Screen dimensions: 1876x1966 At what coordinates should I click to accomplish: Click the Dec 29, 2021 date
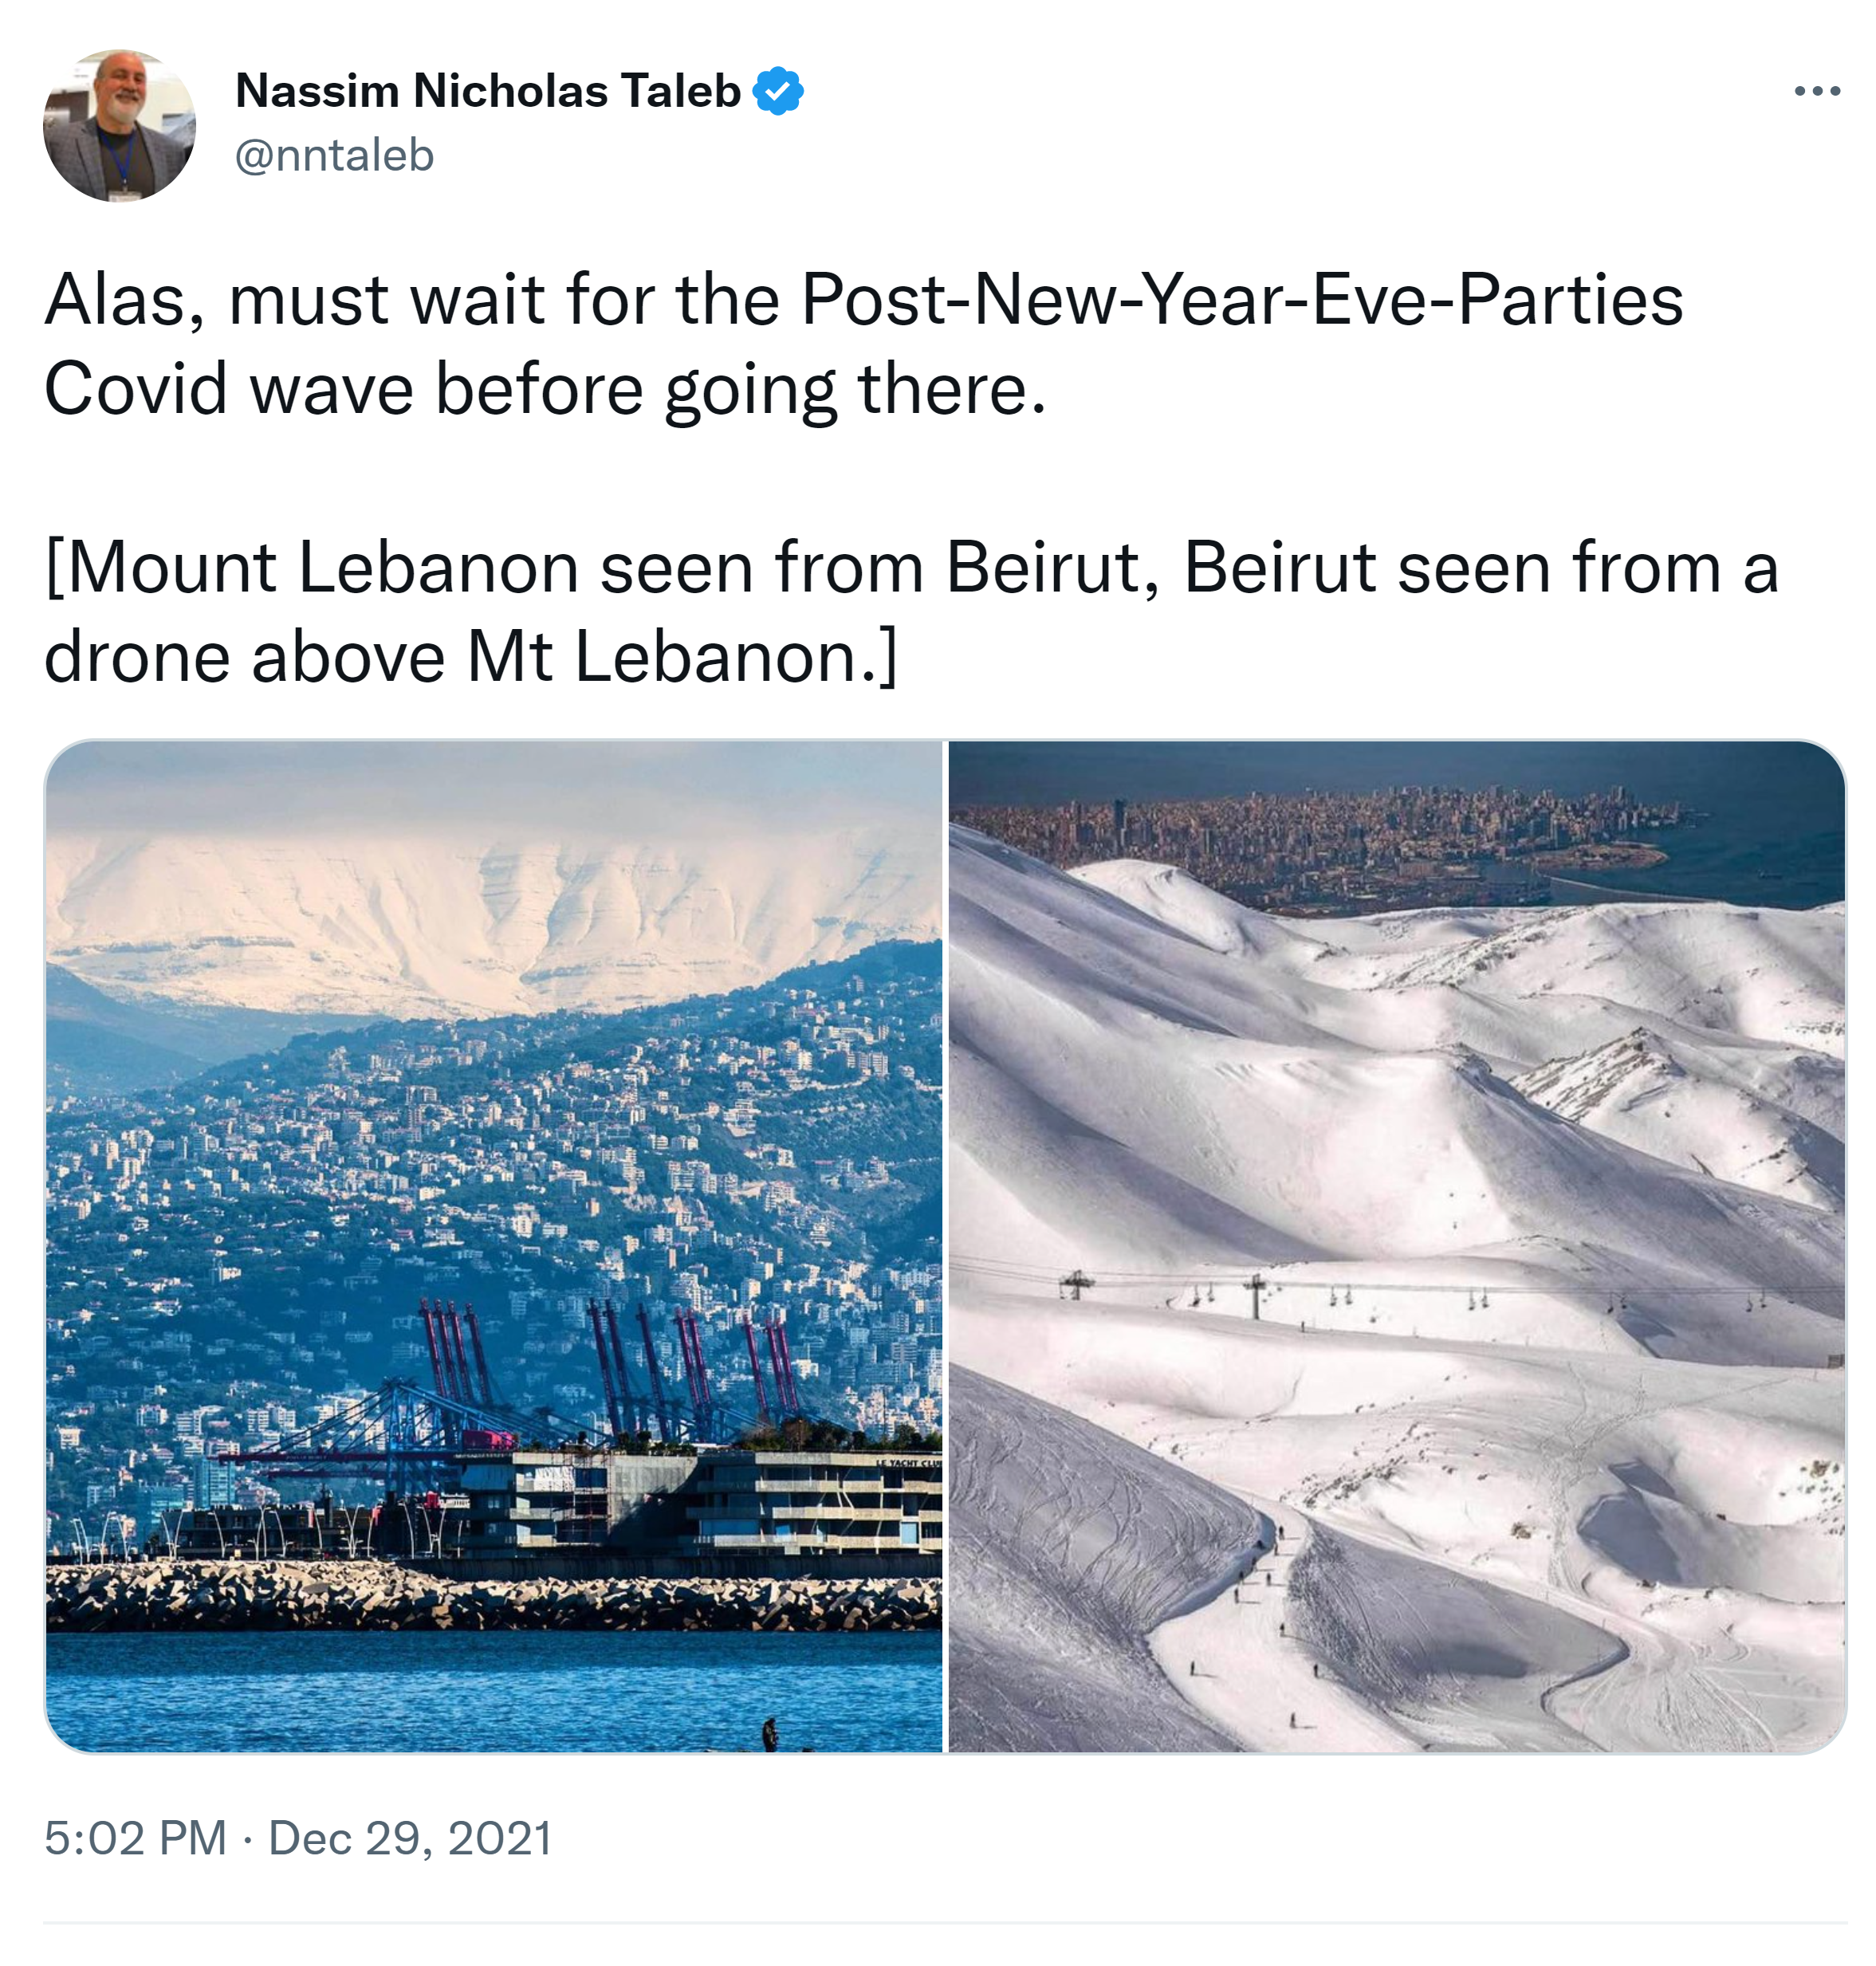410,1838
